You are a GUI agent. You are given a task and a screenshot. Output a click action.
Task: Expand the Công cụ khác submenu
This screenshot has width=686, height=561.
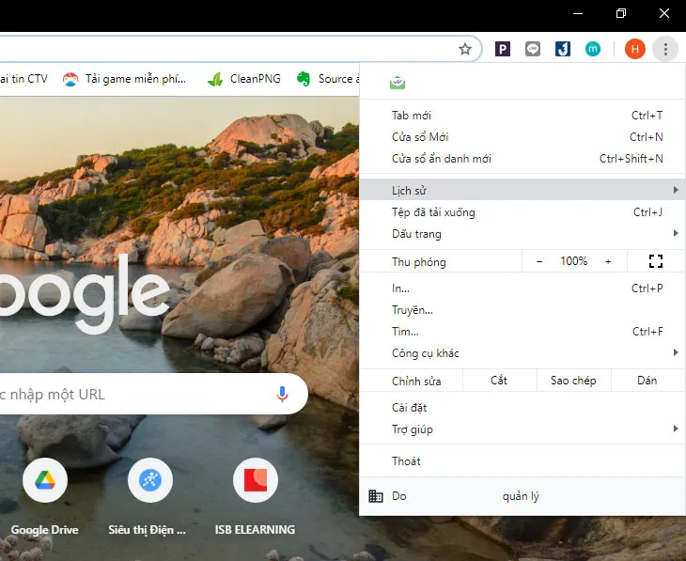click(522, 353)
